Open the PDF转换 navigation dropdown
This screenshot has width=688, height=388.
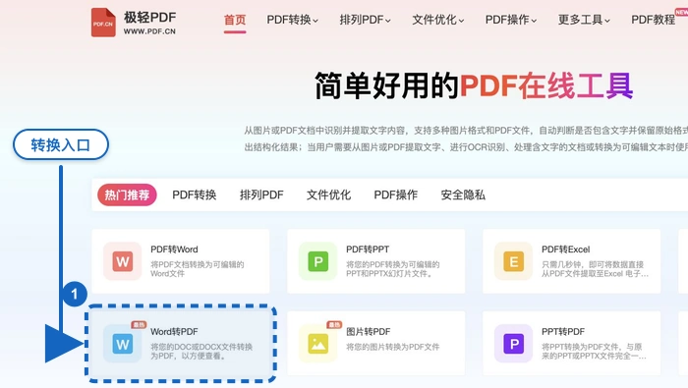tap(292, 20)
